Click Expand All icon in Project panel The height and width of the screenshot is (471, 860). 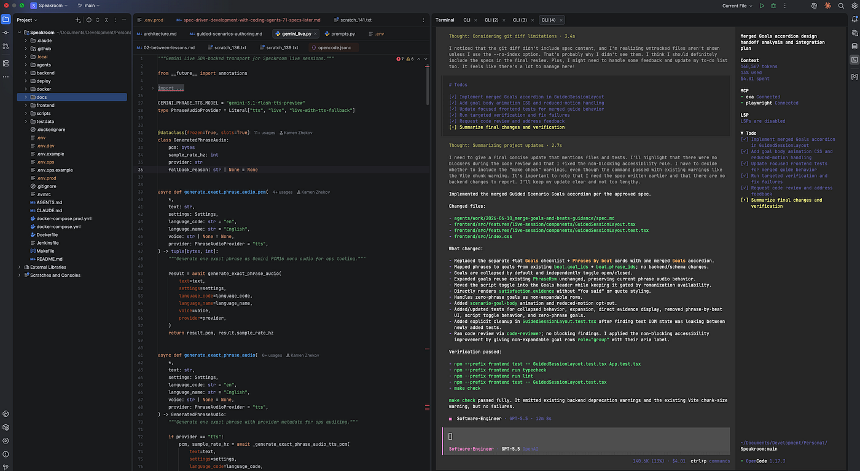pos(97,20)
